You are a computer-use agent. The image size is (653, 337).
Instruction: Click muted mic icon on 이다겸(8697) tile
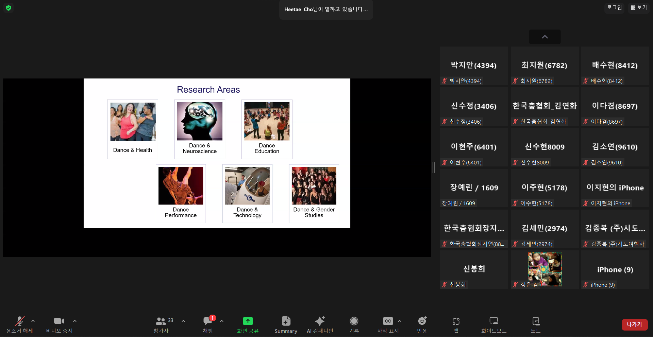tap(586, 122)
